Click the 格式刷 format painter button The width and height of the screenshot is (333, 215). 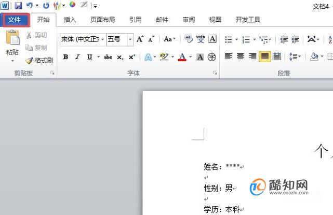coord(39,61)
